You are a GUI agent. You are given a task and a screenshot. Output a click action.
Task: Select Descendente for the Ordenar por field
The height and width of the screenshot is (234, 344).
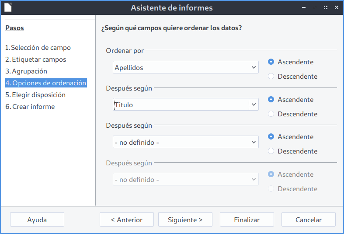coord(271,77)
